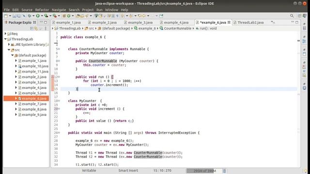Click the Run with Coverage toolbar icon
Image resolution: width=310 pixels, height=174 pixels.
click(x=46, y=16)
